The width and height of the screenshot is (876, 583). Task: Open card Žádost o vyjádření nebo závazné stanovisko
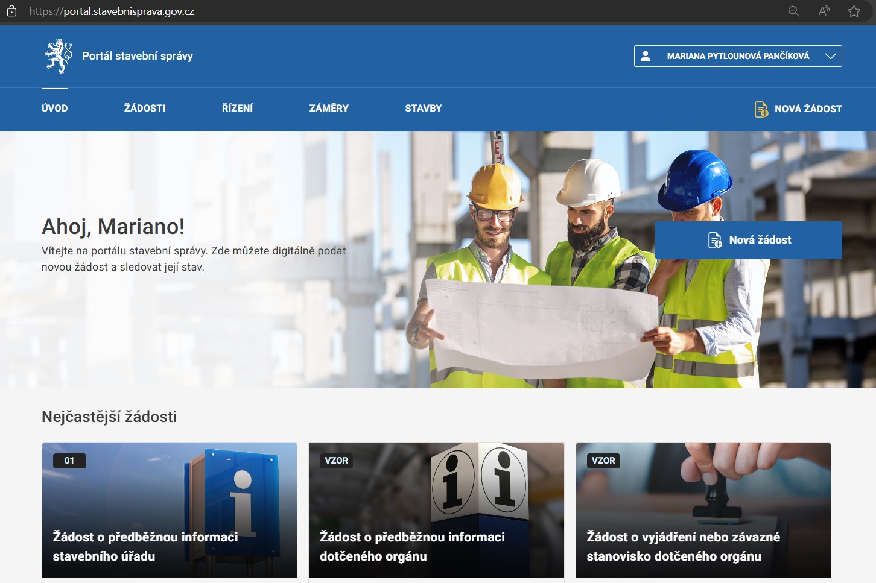[x=703, y=510]
